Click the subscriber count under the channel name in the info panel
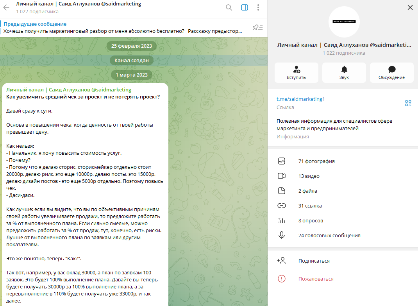This screenshot has width=418, height=306. (x=344, y=53)
